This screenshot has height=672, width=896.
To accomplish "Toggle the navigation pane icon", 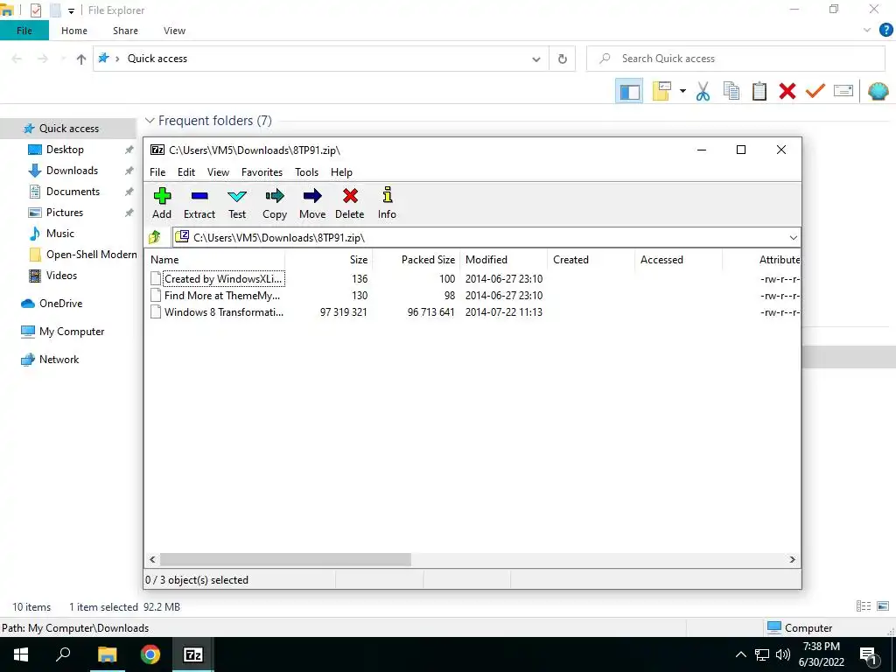I will tap(629, 91).
